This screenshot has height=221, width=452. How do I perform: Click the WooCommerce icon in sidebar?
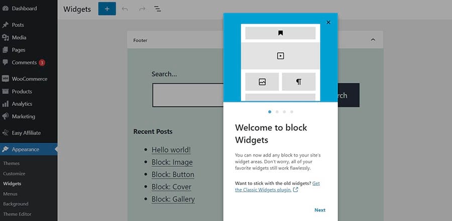(x=6, y=79)
